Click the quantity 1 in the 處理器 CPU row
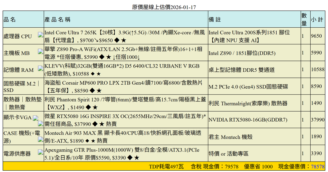The height and width of the screenshot is (172, 328). click(x=302, y=36)
